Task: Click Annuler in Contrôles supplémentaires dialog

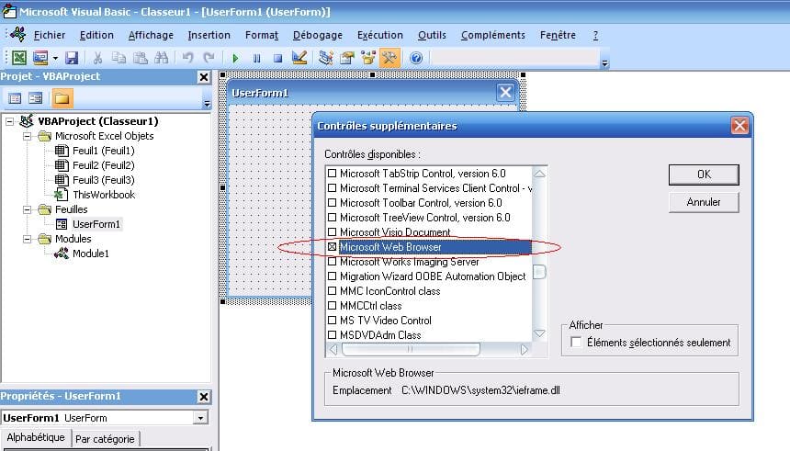Action: pos(704,202)
